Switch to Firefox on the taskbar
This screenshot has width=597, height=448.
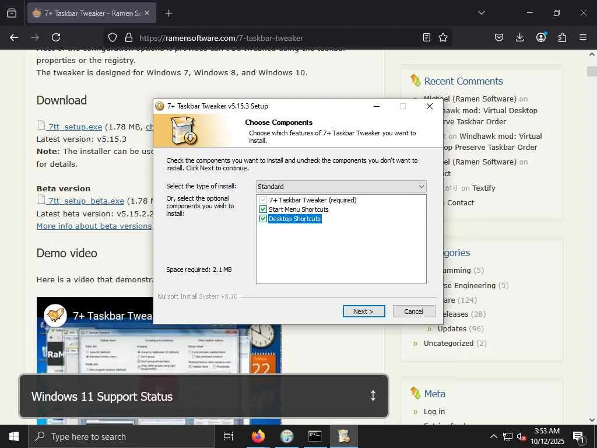(258, 436)
